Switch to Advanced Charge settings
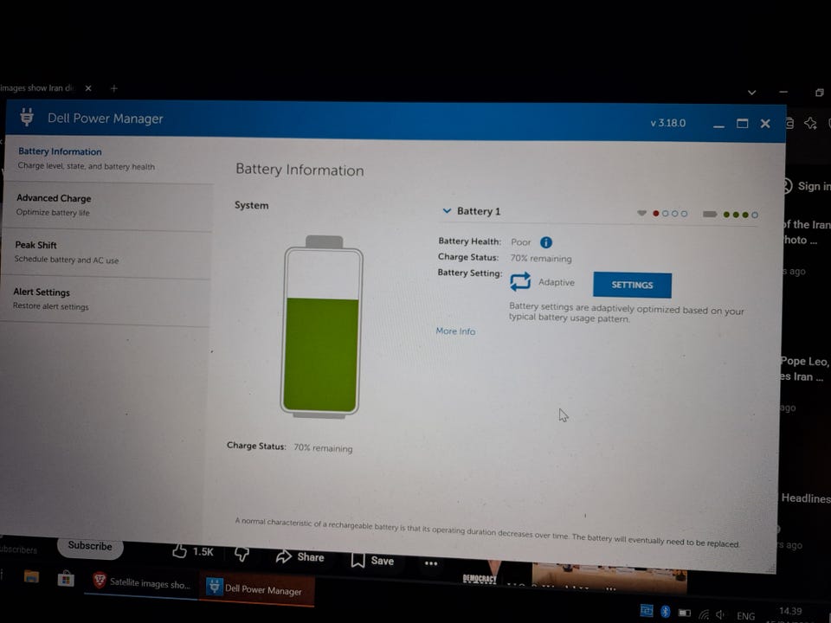 [107, 206]
